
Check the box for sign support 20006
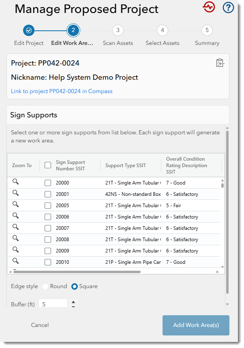[x=48, y=217]
